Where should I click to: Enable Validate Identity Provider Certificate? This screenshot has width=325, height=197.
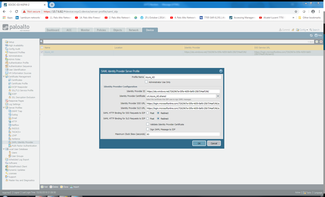pos(148,124)
